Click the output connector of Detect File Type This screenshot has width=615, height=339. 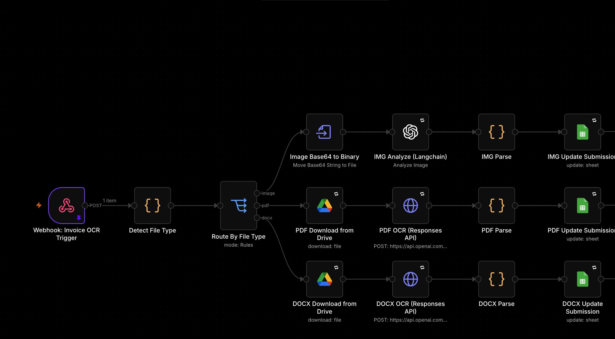tap(171, 206)
